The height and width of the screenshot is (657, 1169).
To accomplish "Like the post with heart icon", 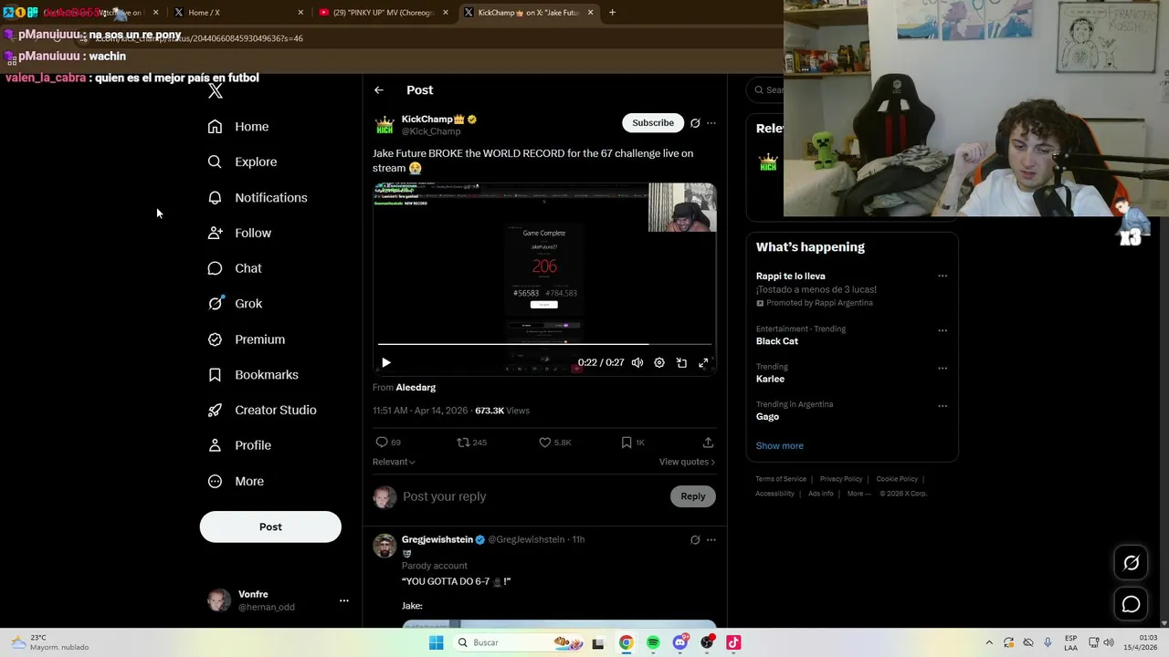I will pos(544,442).
